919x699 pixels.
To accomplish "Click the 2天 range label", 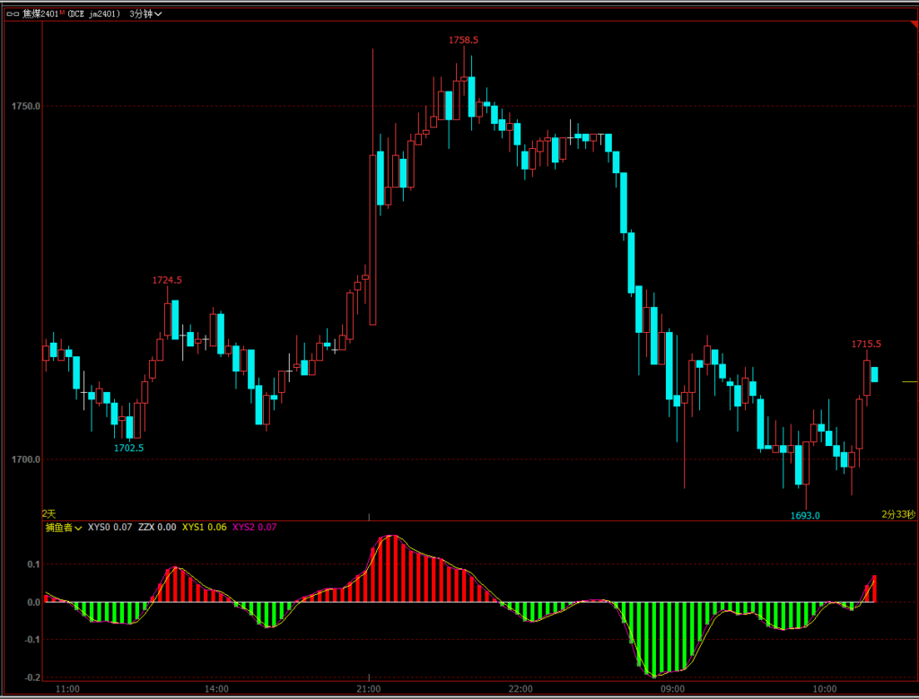I will pyautogui.click(x=49, y=513).
